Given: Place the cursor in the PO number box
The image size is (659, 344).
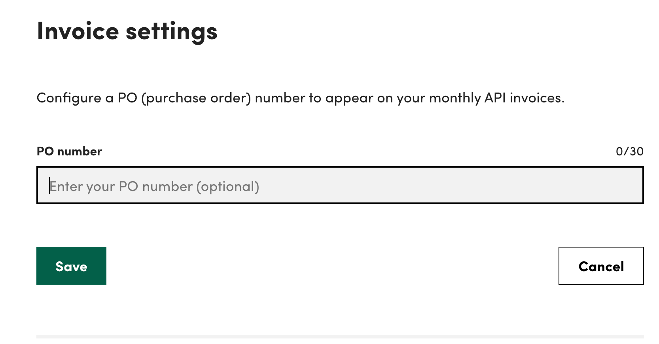Looking at the screenshot, I should [340, 185].
